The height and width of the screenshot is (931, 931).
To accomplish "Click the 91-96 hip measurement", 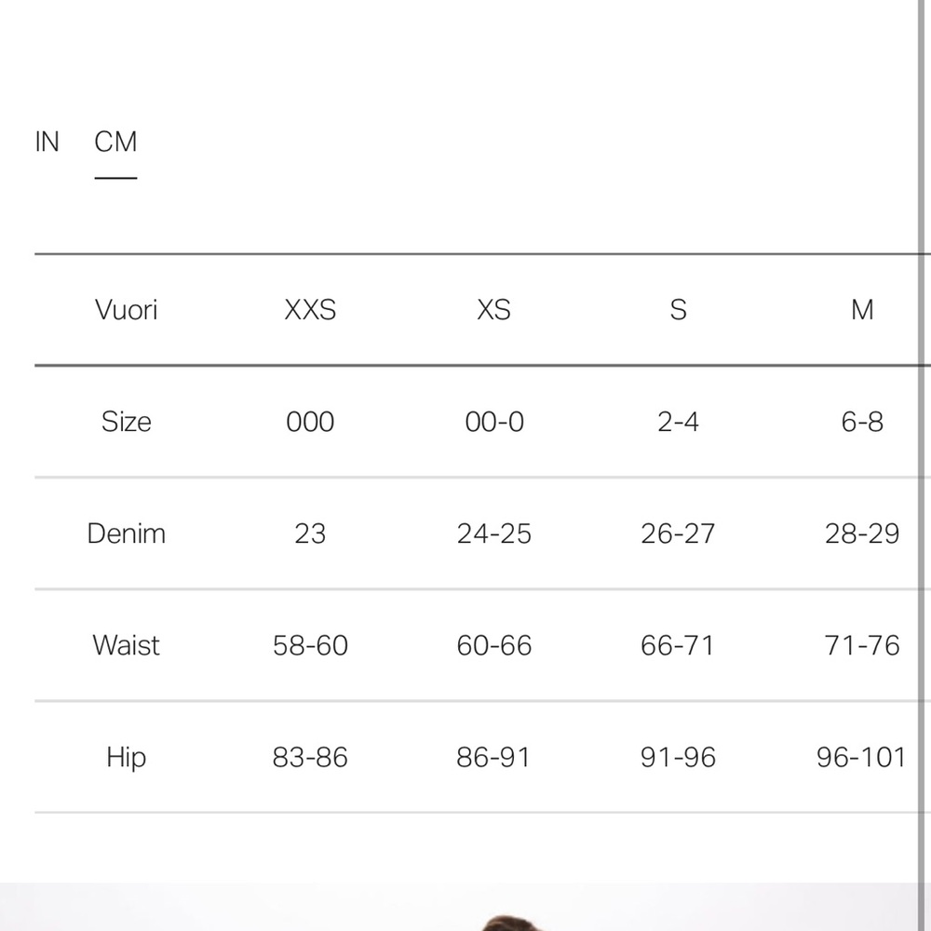I will (678, 757).
